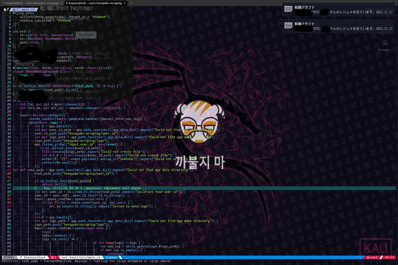Click 'let (err_tx, mut err_rx) = oneshot::channel' line
Image resolution: width=398 pixels, height=265 pixels.
tap(71, 108)
